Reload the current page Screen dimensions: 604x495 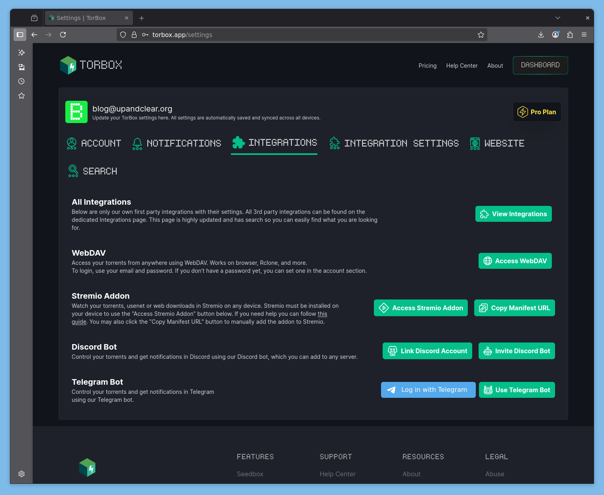point(63,35)
